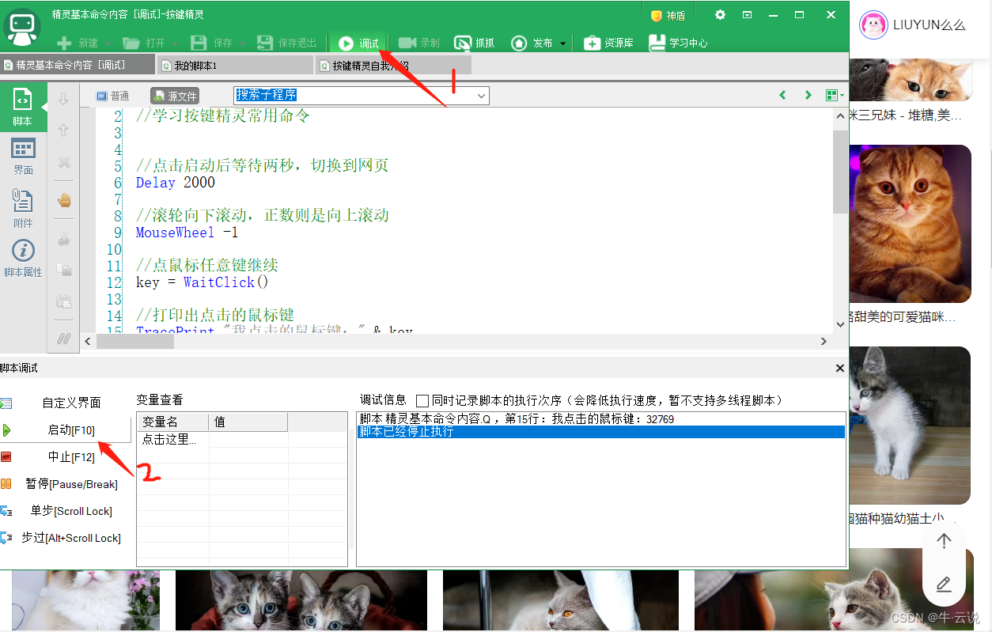Click the 保存 (Save) toolbar icon
Image resolution: width=992 pixels, height=632 pixels.
[x=199, y=43]
